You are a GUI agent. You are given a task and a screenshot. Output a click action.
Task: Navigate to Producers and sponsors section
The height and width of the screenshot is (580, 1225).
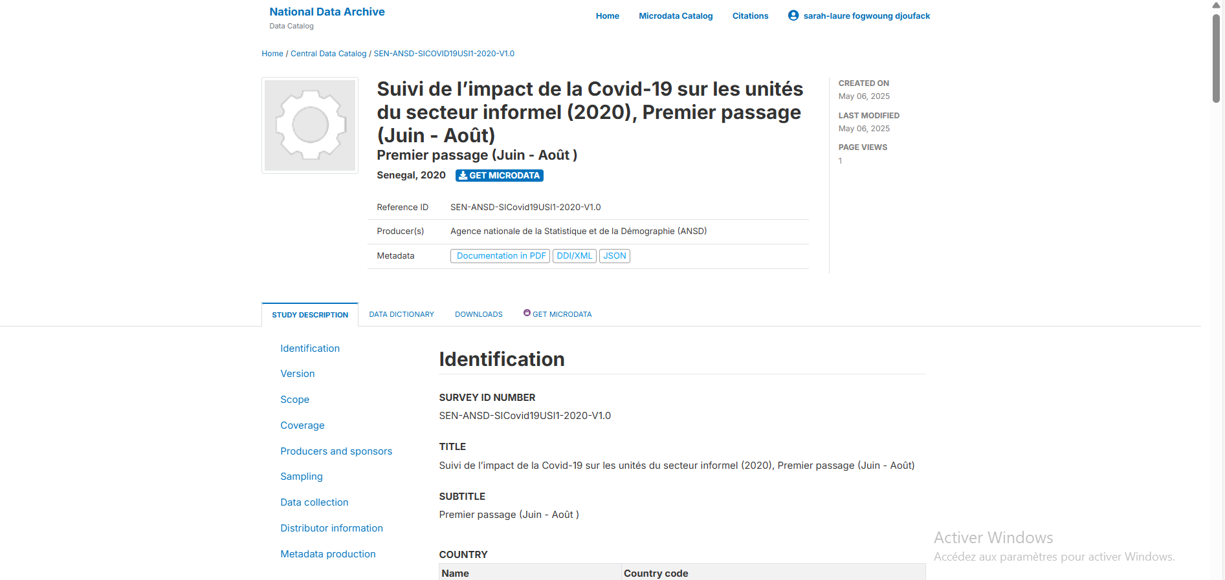[336, 451]
